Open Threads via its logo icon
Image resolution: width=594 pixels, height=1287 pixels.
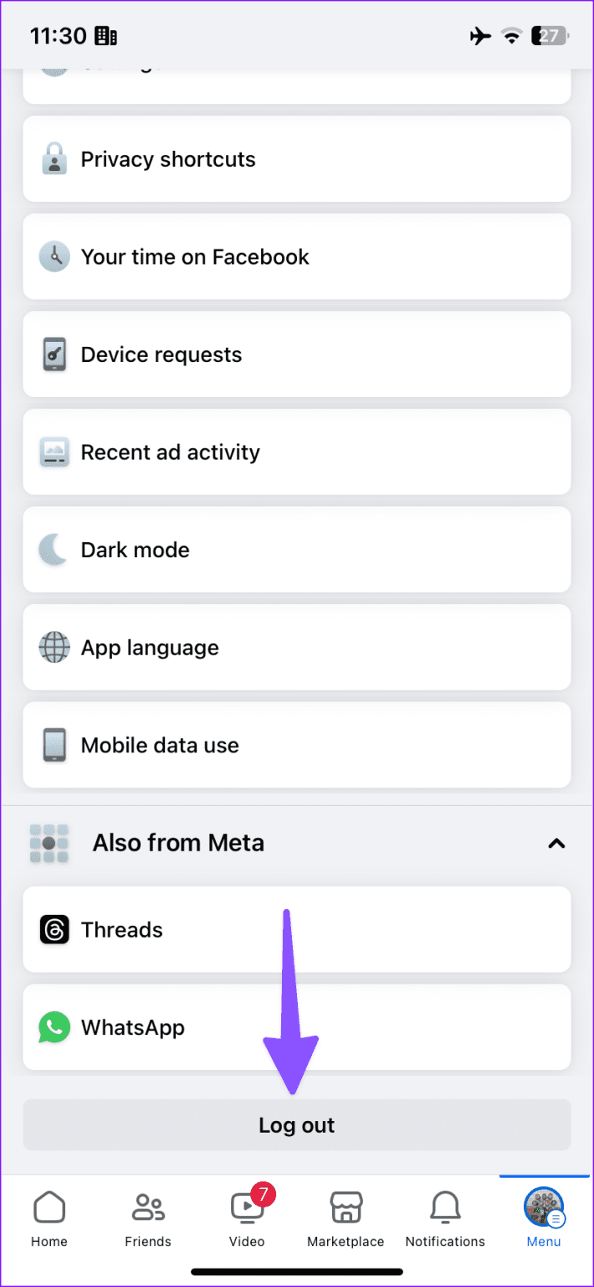point(54,930)
